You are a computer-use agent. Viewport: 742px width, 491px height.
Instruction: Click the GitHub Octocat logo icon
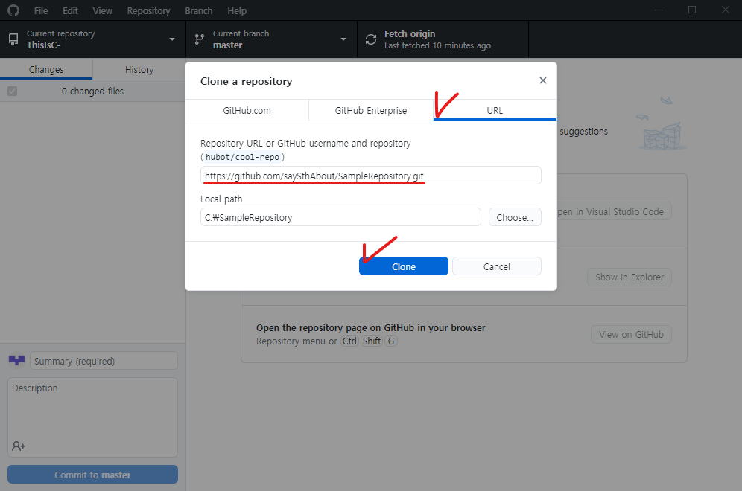pyautogui.click(x=13, y=10)
